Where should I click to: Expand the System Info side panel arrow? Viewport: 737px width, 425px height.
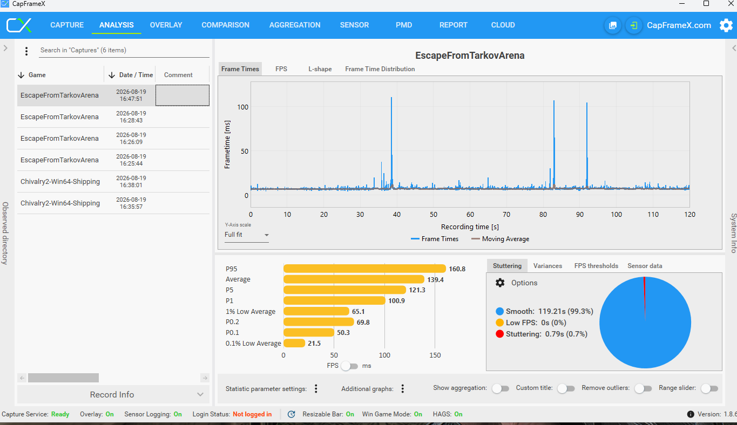pos(734,48)
